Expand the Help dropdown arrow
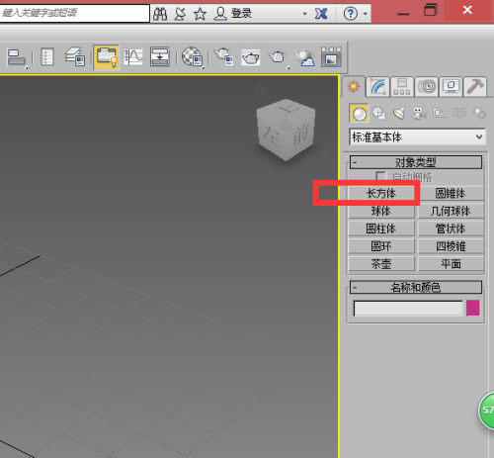Image resolution: width=494 pixels, height=458 pixels. point(365,14)
